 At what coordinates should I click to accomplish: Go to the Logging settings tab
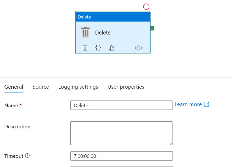click(78, 87)
